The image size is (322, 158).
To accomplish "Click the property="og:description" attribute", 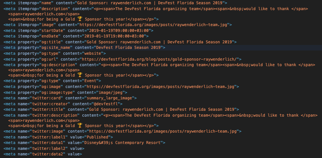I will click(x=48, y=65).
